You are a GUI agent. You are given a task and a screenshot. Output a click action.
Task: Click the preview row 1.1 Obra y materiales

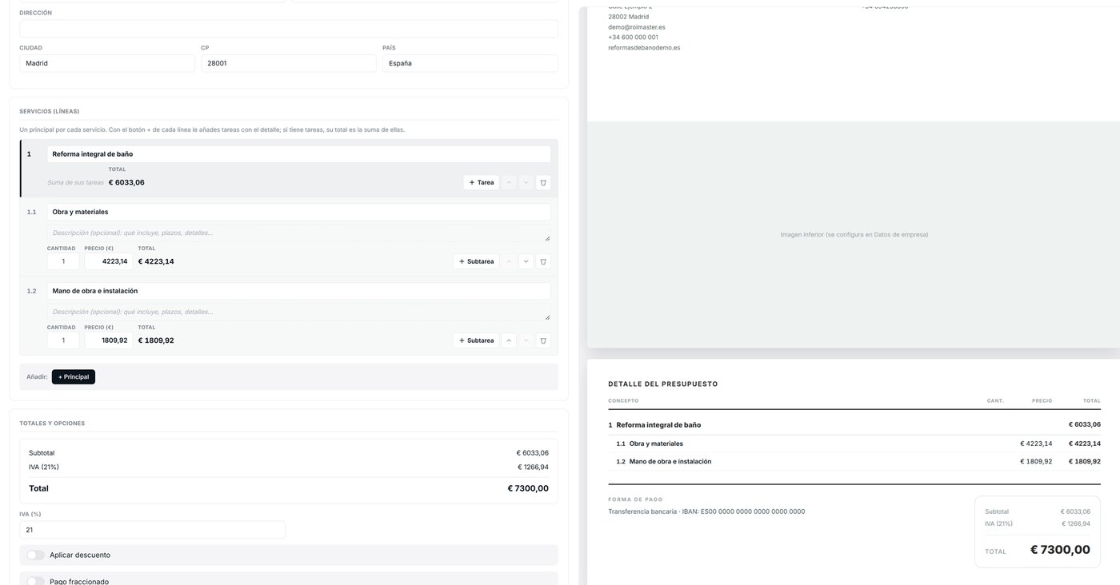[854, 444]
